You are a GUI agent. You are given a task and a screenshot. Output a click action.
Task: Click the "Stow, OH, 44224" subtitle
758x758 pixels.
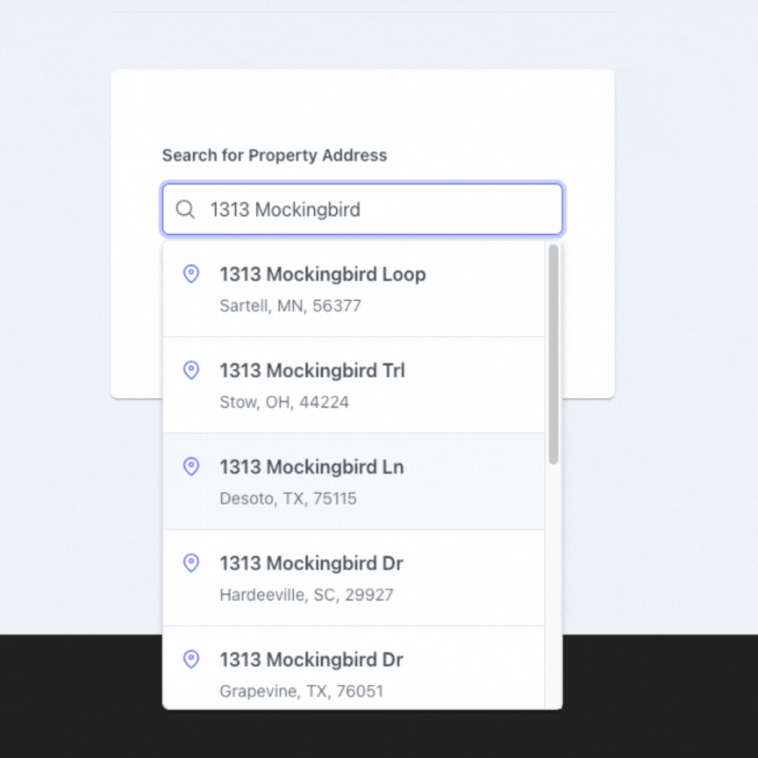(284, 403)
